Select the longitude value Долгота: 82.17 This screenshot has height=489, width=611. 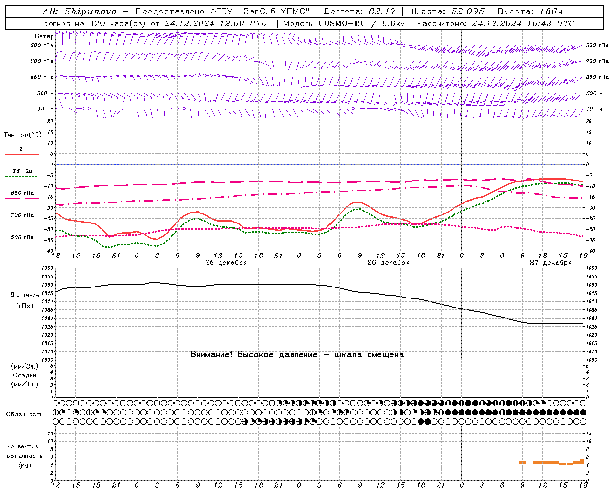coord(360,11)
